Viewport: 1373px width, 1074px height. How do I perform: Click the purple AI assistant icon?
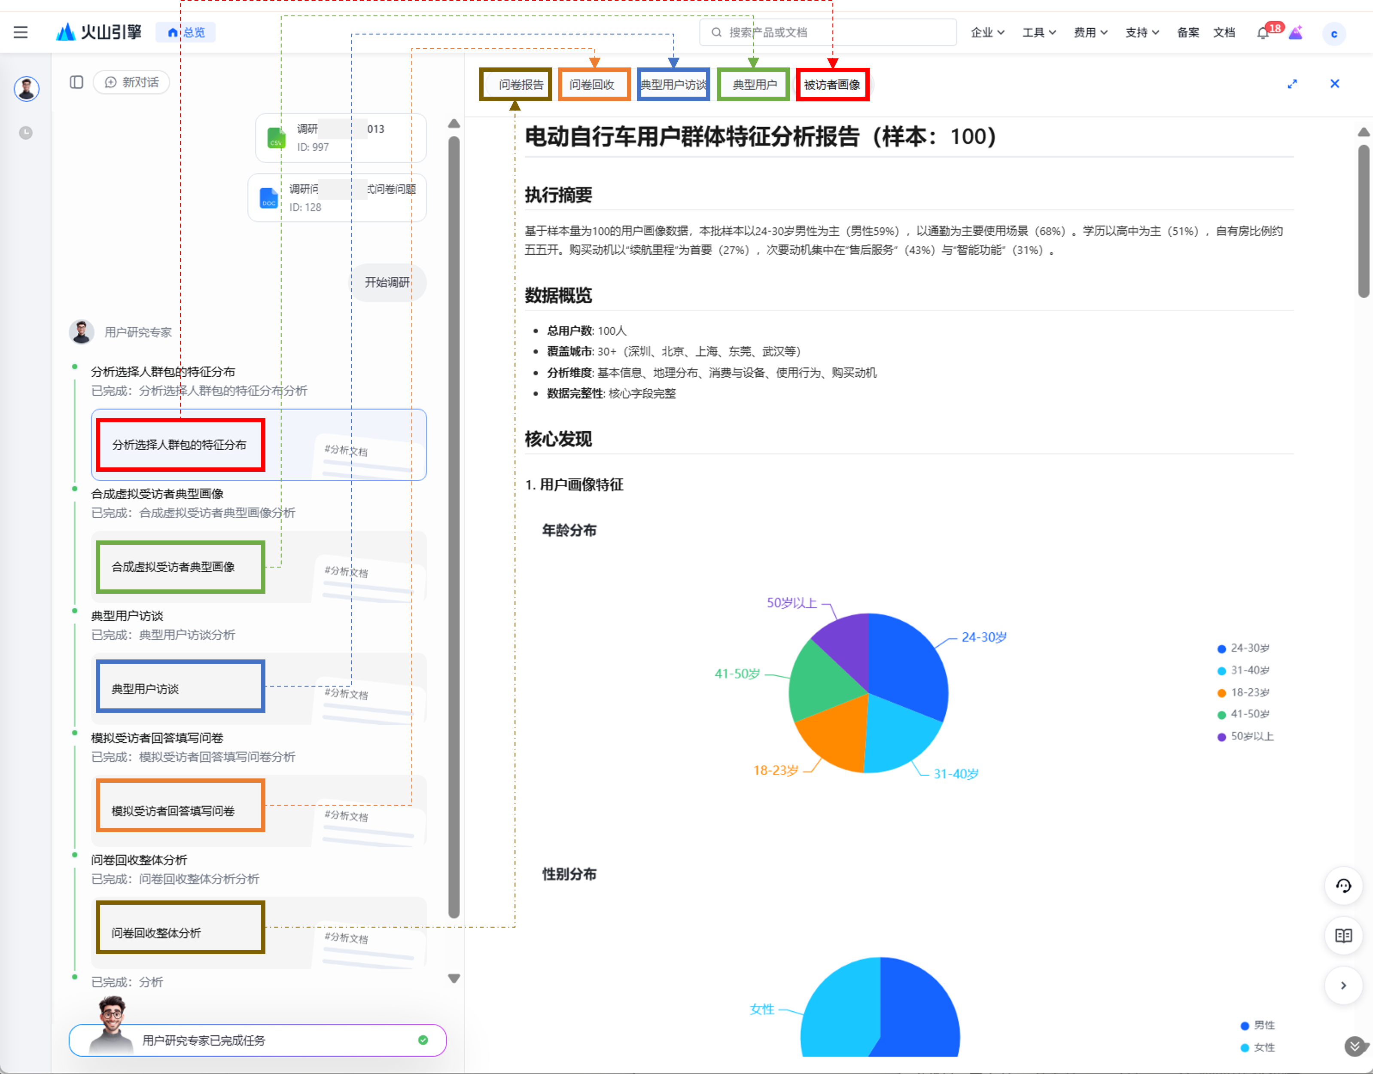(x=1296, y=33)
